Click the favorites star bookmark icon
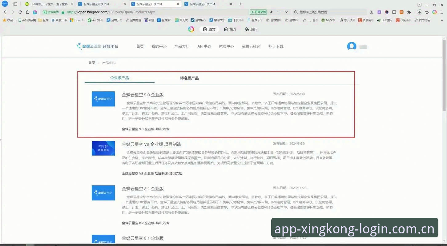This screenshot has height=246, width=447. coord(4,20)
